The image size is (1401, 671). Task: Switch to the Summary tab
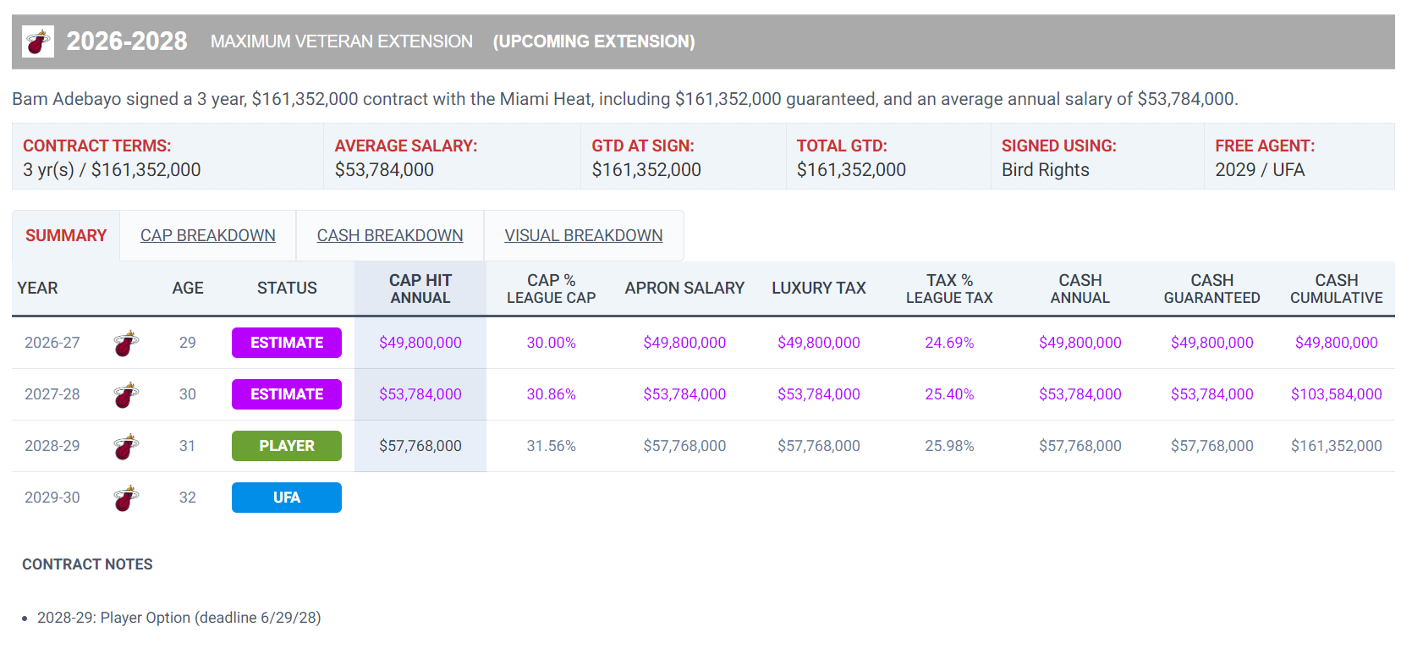click(x=66, y=236)
